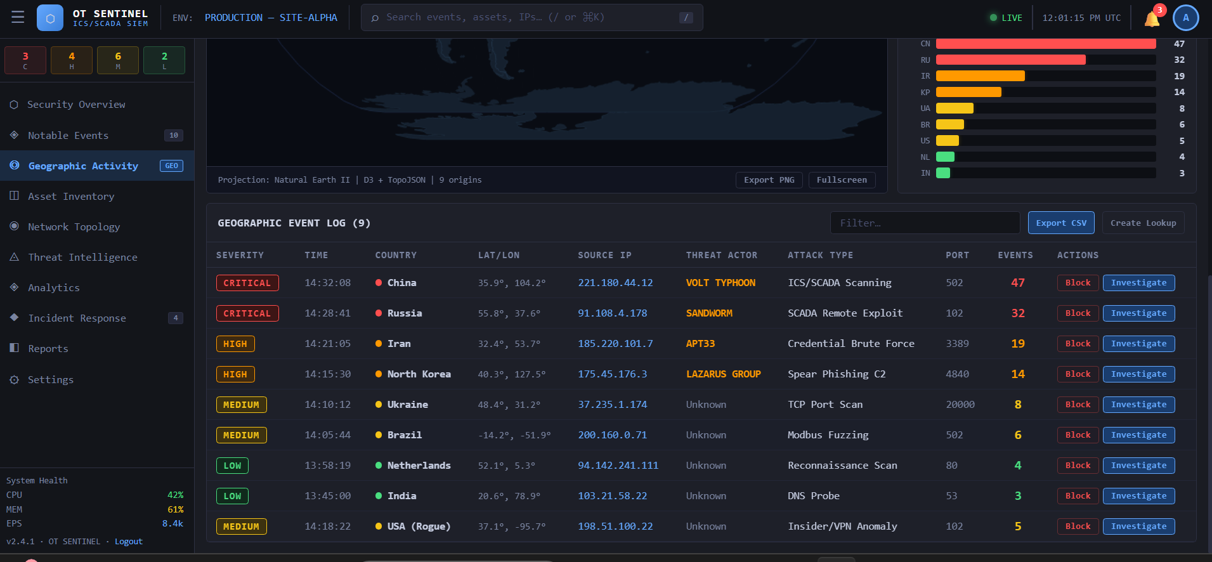This screenshot has width=1212, height=562.
Task: Click the IR bar in country chart
Action: pos(981,76)
